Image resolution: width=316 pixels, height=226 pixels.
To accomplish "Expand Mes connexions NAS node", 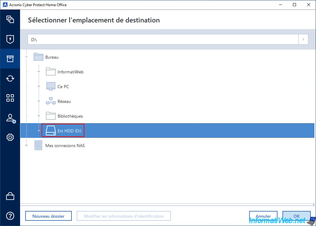I will (x=26, y=146).
